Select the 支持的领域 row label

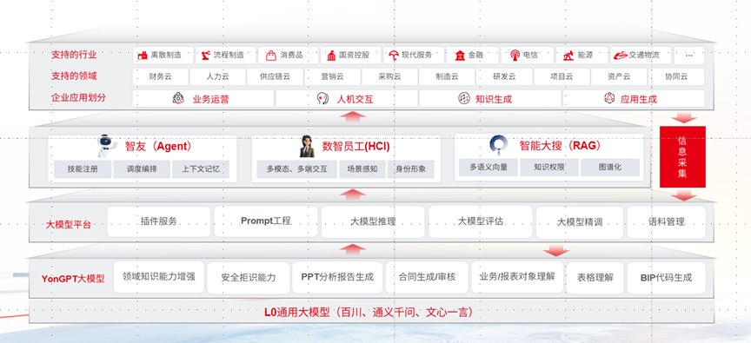(74, 76)
